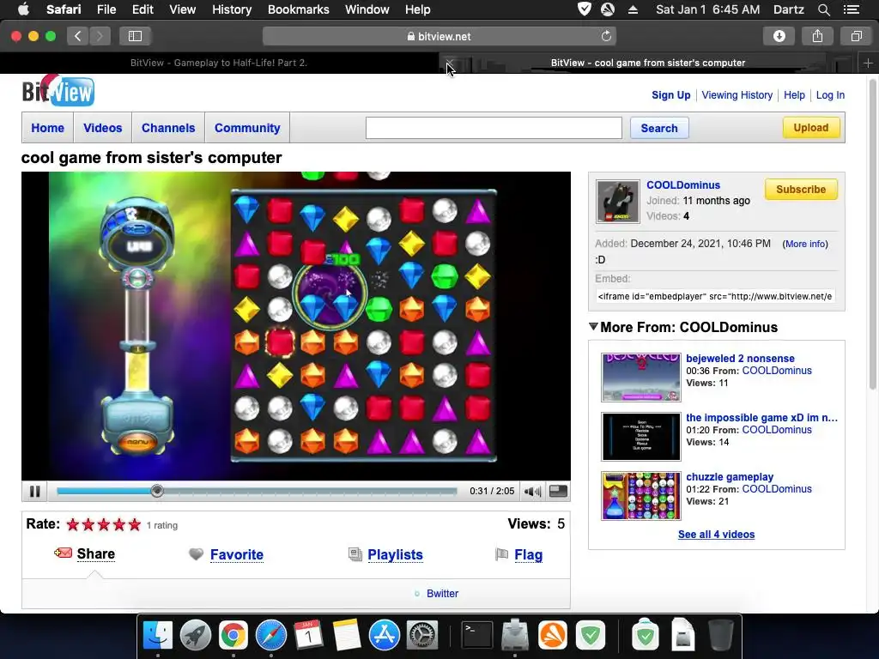Image resolution: width=879 pixels, height=659 pixels.
Task: Open the Share tab label
Action: coord(96,553)
